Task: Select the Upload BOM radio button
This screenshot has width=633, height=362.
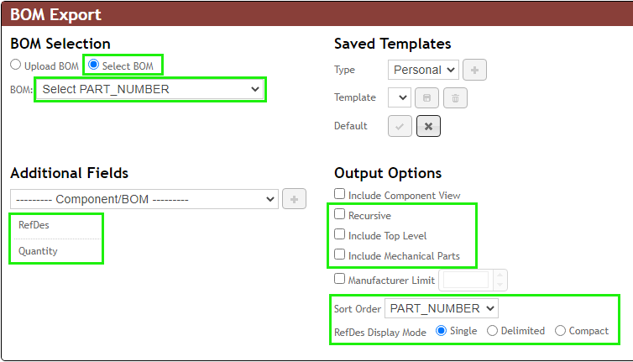Action: 15,65
